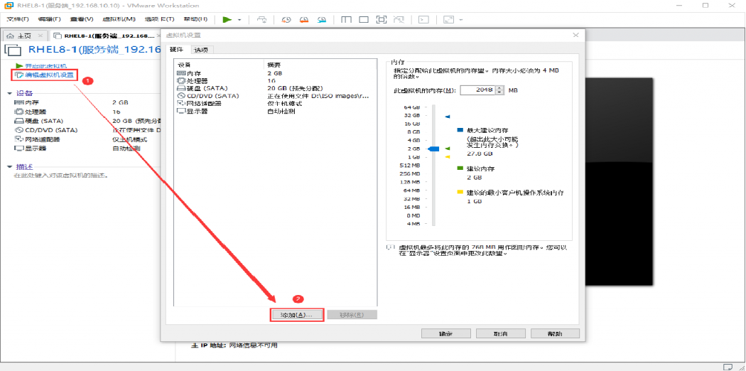Image resolution: width=746 pixels, height=371 pixels.
Task: Open the 文件(F) menu
Action: (x=18, y=19)
